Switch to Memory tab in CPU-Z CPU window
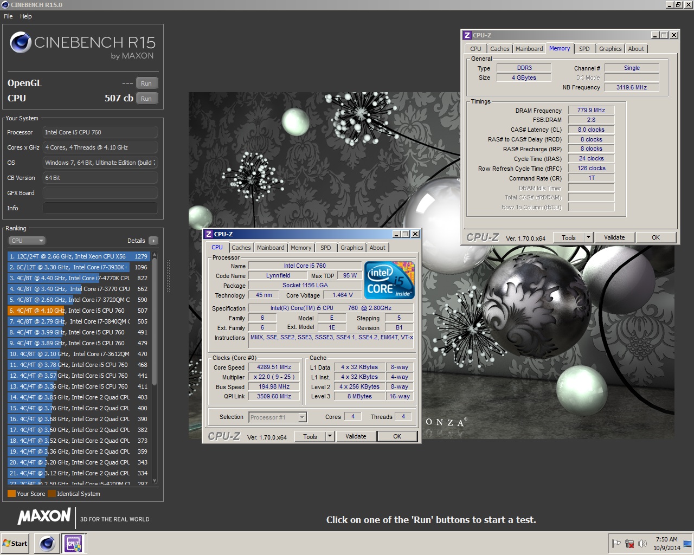Image resolution: width=694 pixels, height=555 pixels. 301,248
